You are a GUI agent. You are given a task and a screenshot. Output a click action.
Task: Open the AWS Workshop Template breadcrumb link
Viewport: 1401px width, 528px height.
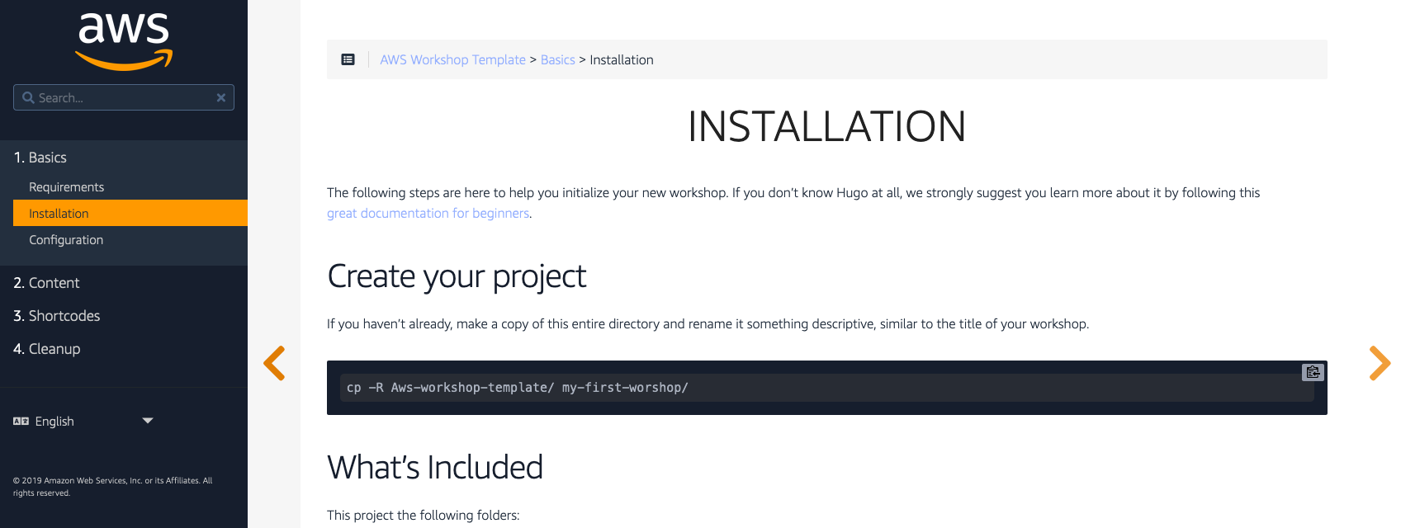tap(452, 59)
